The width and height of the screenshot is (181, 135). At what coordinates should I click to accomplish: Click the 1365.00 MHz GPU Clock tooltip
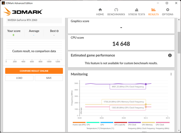pos(128,108)
